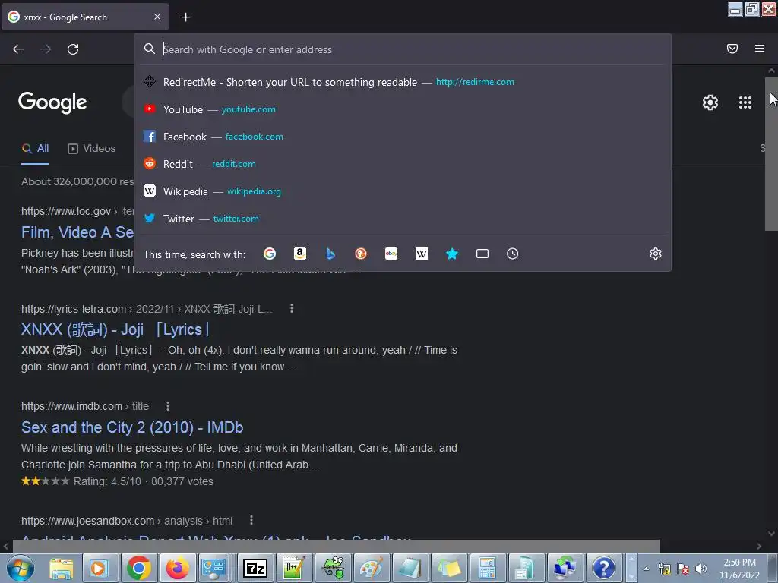Search this time with eBay
Image resolution: width=778 pixels, height=583 pixels.
(x=391, y=254)
